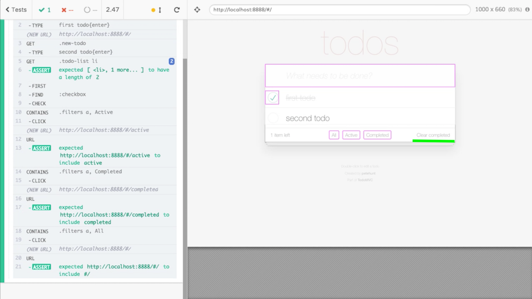Select the CLICK command at step 15
532x299 pixels.
[95, 181]
